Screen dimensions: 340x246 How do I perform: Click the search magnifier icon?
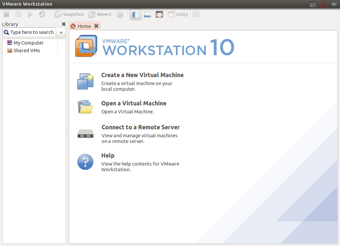pyautogui.click(x=7, y=32)
